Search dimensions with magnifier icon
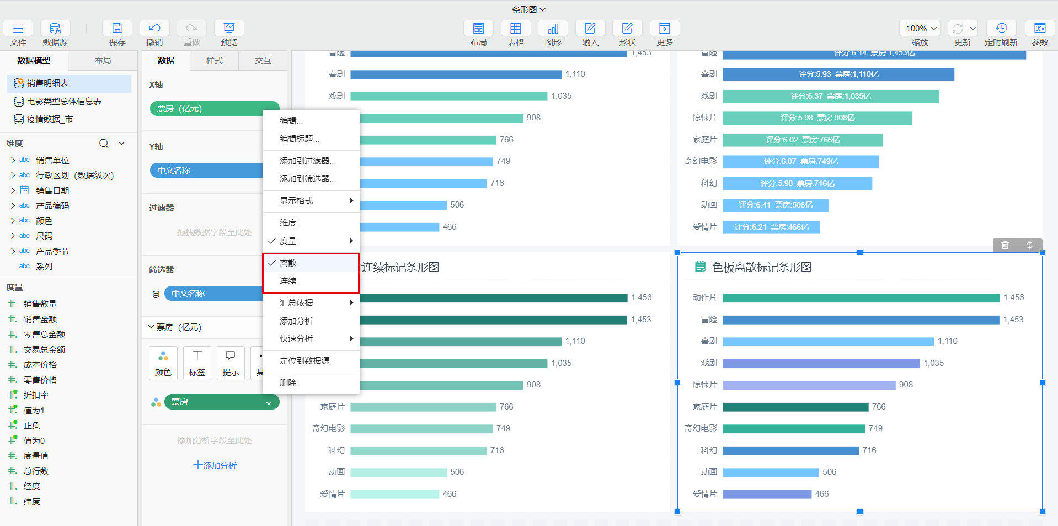The width and height of the screenshot is (1058, 526). [104, 144]
